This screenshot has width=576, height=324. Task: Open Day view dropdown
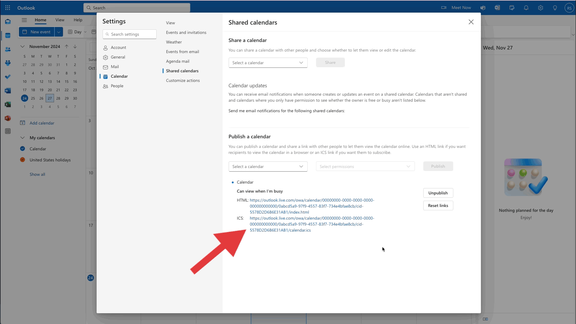(77, 32)
